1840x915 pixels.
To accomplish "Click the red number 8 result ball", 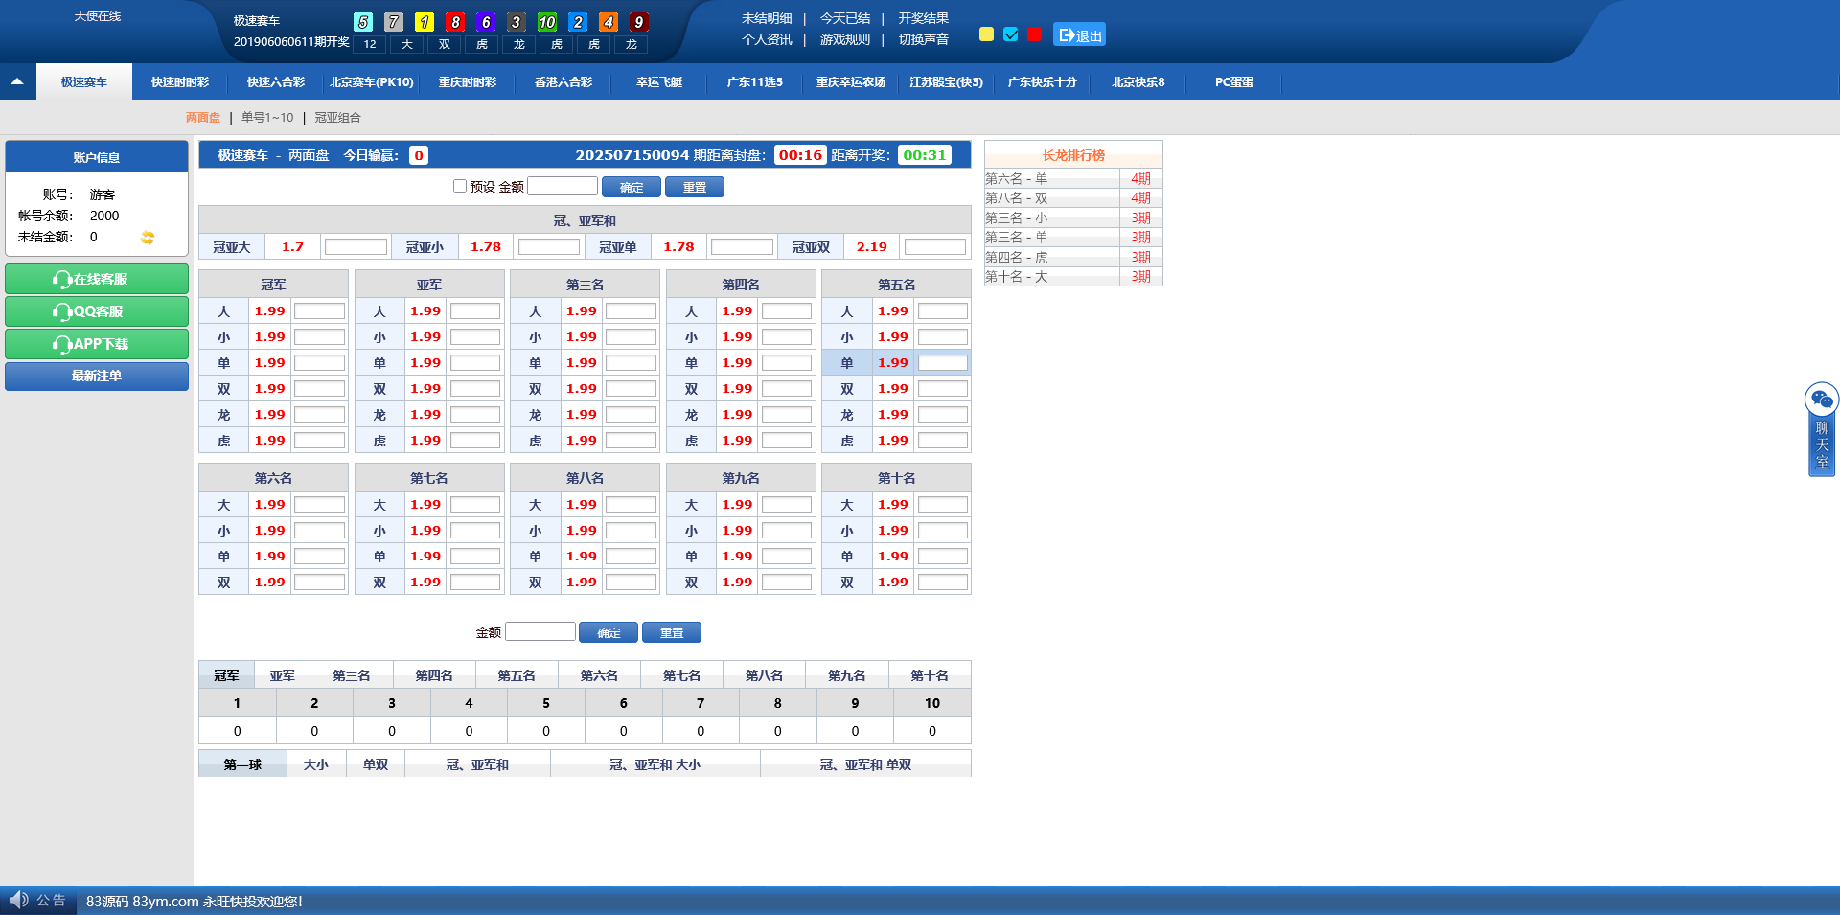I will click(455, 22).
